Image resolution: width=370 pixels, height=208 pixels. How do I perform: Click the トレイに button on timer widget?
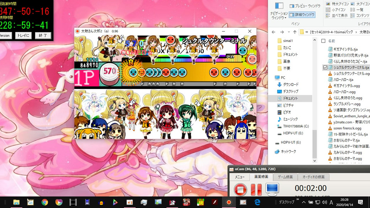(x=24, y=35)
